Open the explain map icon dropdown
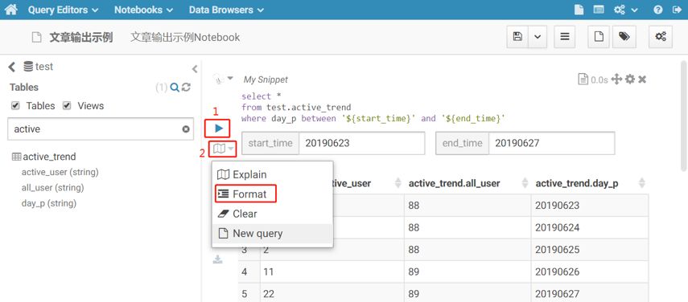This screenshot has width=688, height=302. click(224, 149)
